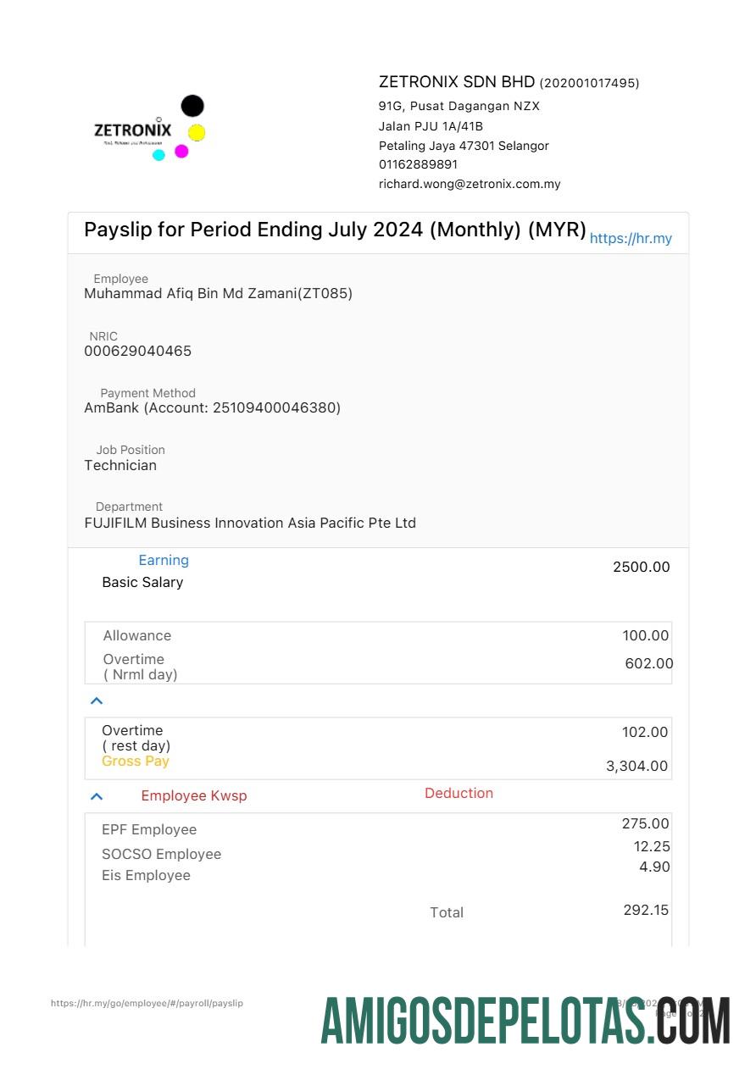Image resolution: width=756 pixels, height=1069 pixels.
Task: Click the yellow circle in the logo
Action: tap(197, 132)
